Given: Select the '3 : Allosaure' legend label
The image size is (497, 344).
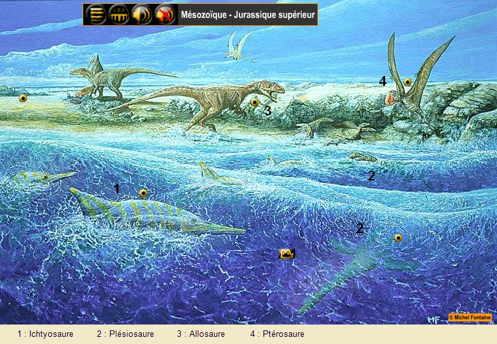Looking at the screenshot, I should tap(201, 334).
